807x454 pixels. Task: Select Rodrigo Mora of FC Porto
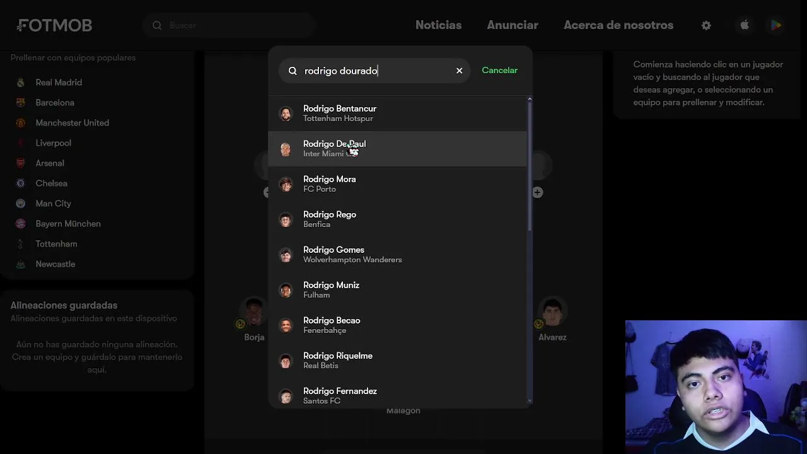coord(397,184)
